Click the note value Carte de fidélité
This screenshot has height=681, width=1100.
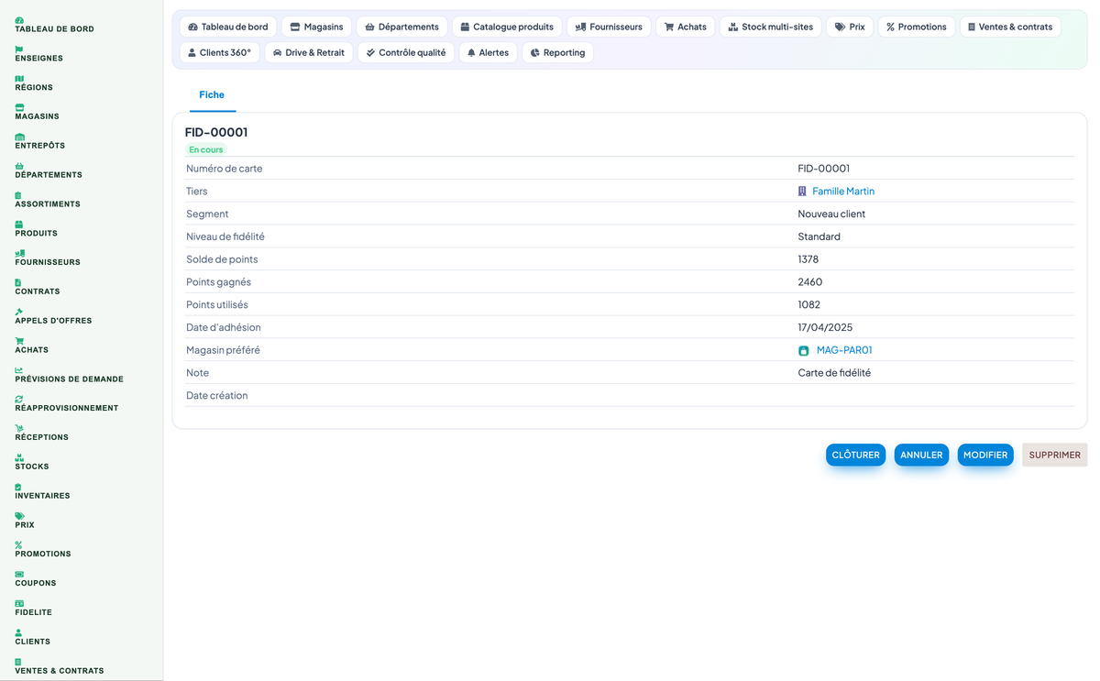coord(834,373)
